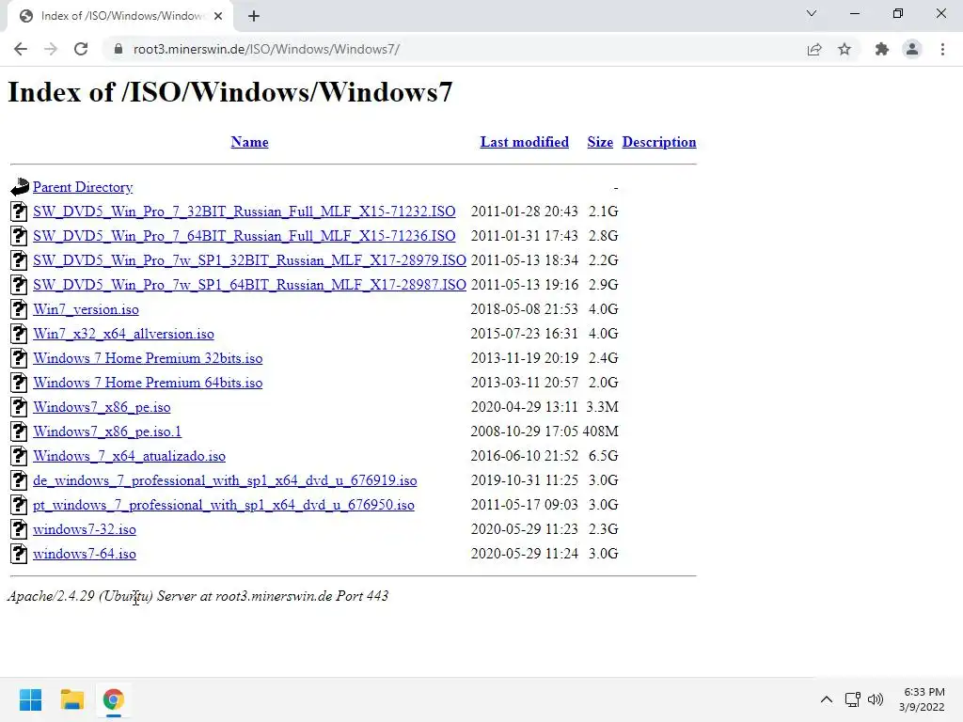Open network status tray icon

[852, 699]
